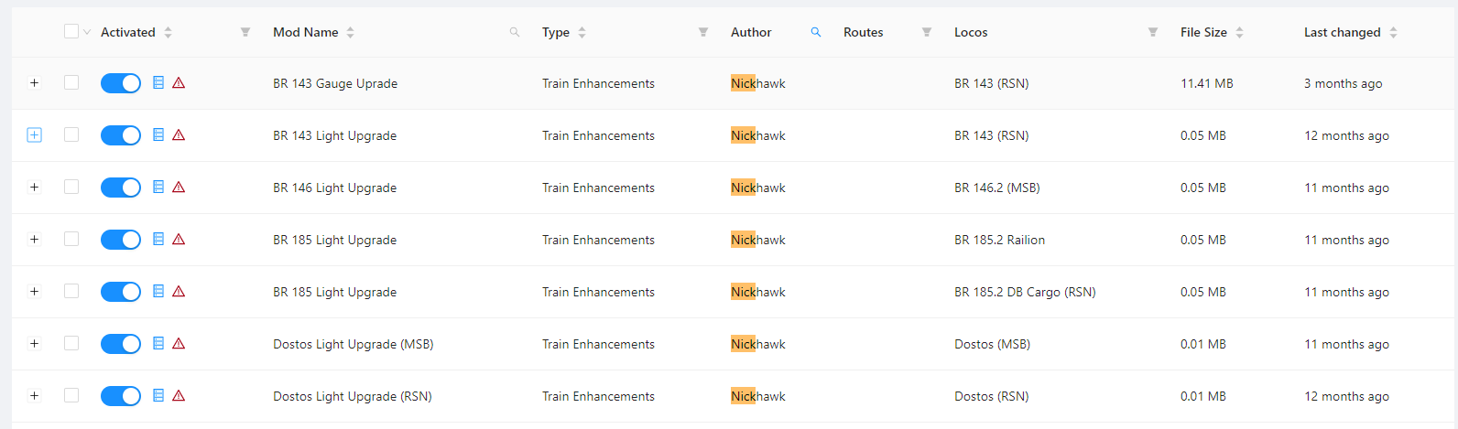
Task: Open the blue document icon for BR 146 Light Upgrade
Action: coord(158,188)
